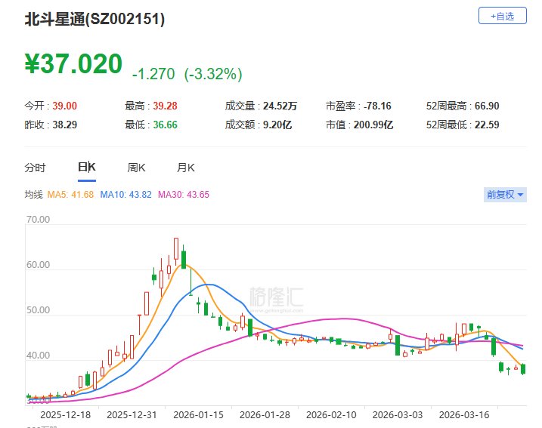The height and width of the screenshot is (428, 542).
Task: Toggle the magenta MA30 average line label
Action: pos(184,195)
